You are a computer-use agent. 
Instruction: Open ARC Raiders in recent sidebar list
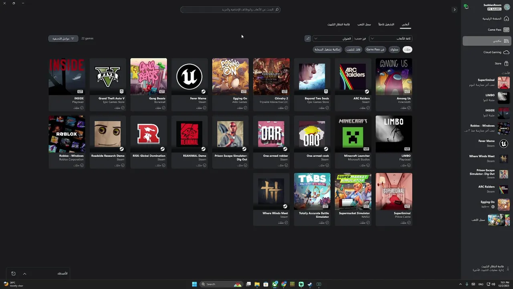[486, 189]
